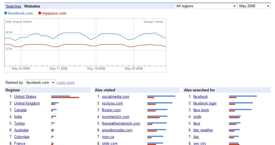
Task: Open the All regions dropdown
Action: 206,6
